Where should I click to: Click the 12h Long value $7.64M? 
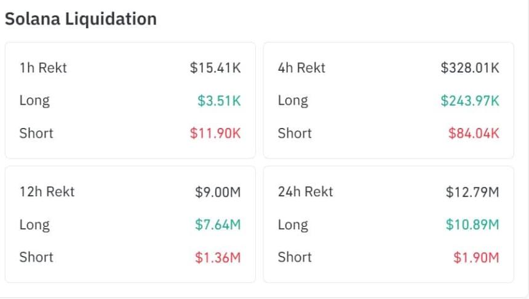[218, 225]
